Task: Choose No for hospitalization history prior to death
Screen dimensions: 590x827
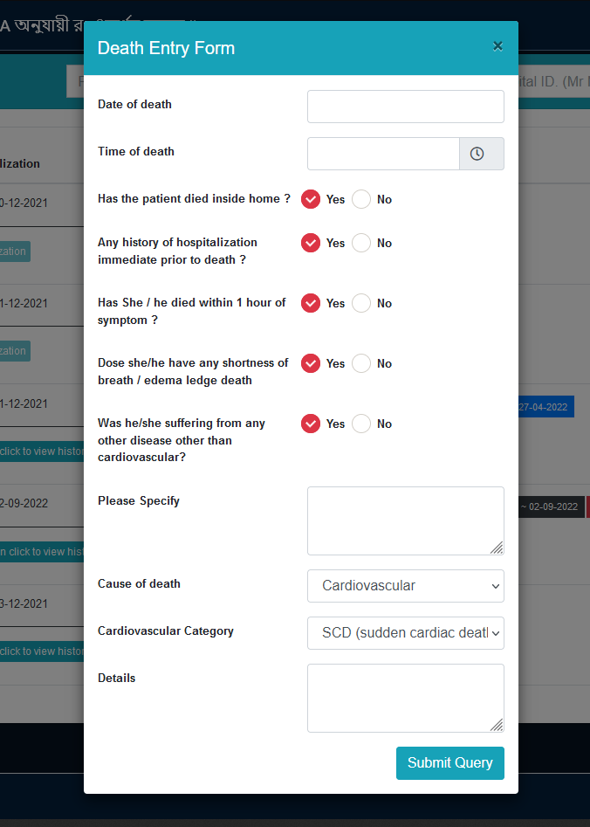Action: coord(361,243)
